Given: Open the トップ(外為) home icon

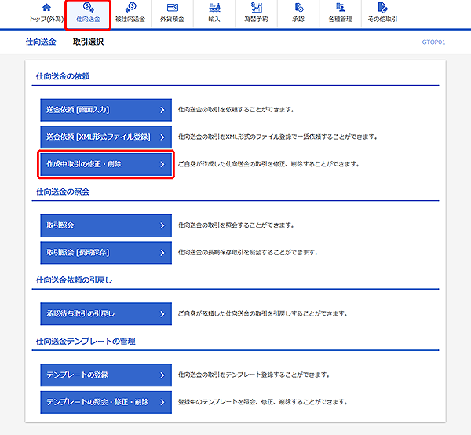Looking at the screenshot, I should tap(46, 7).
